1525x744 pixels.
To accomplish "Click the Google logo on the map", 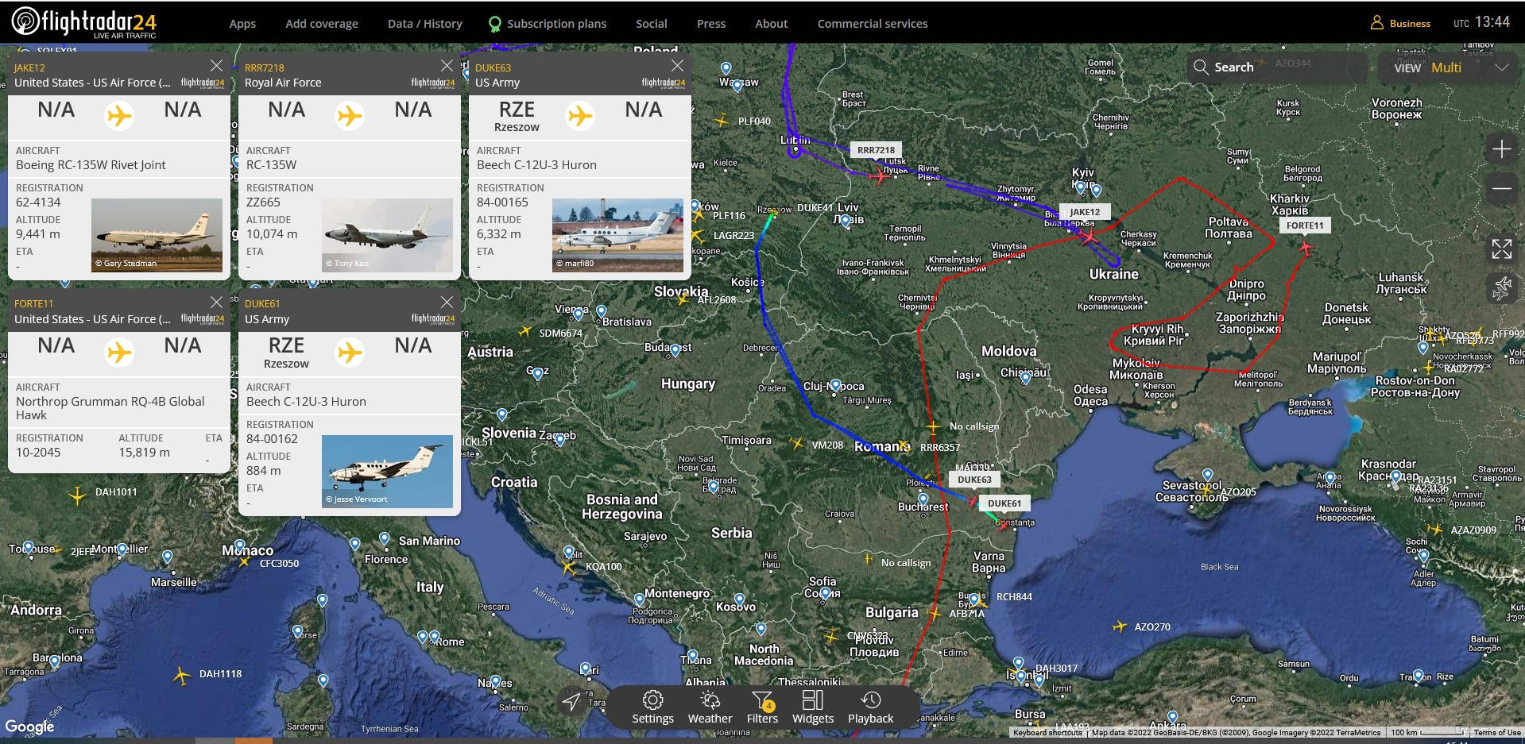I will click(x=29, y=727).
